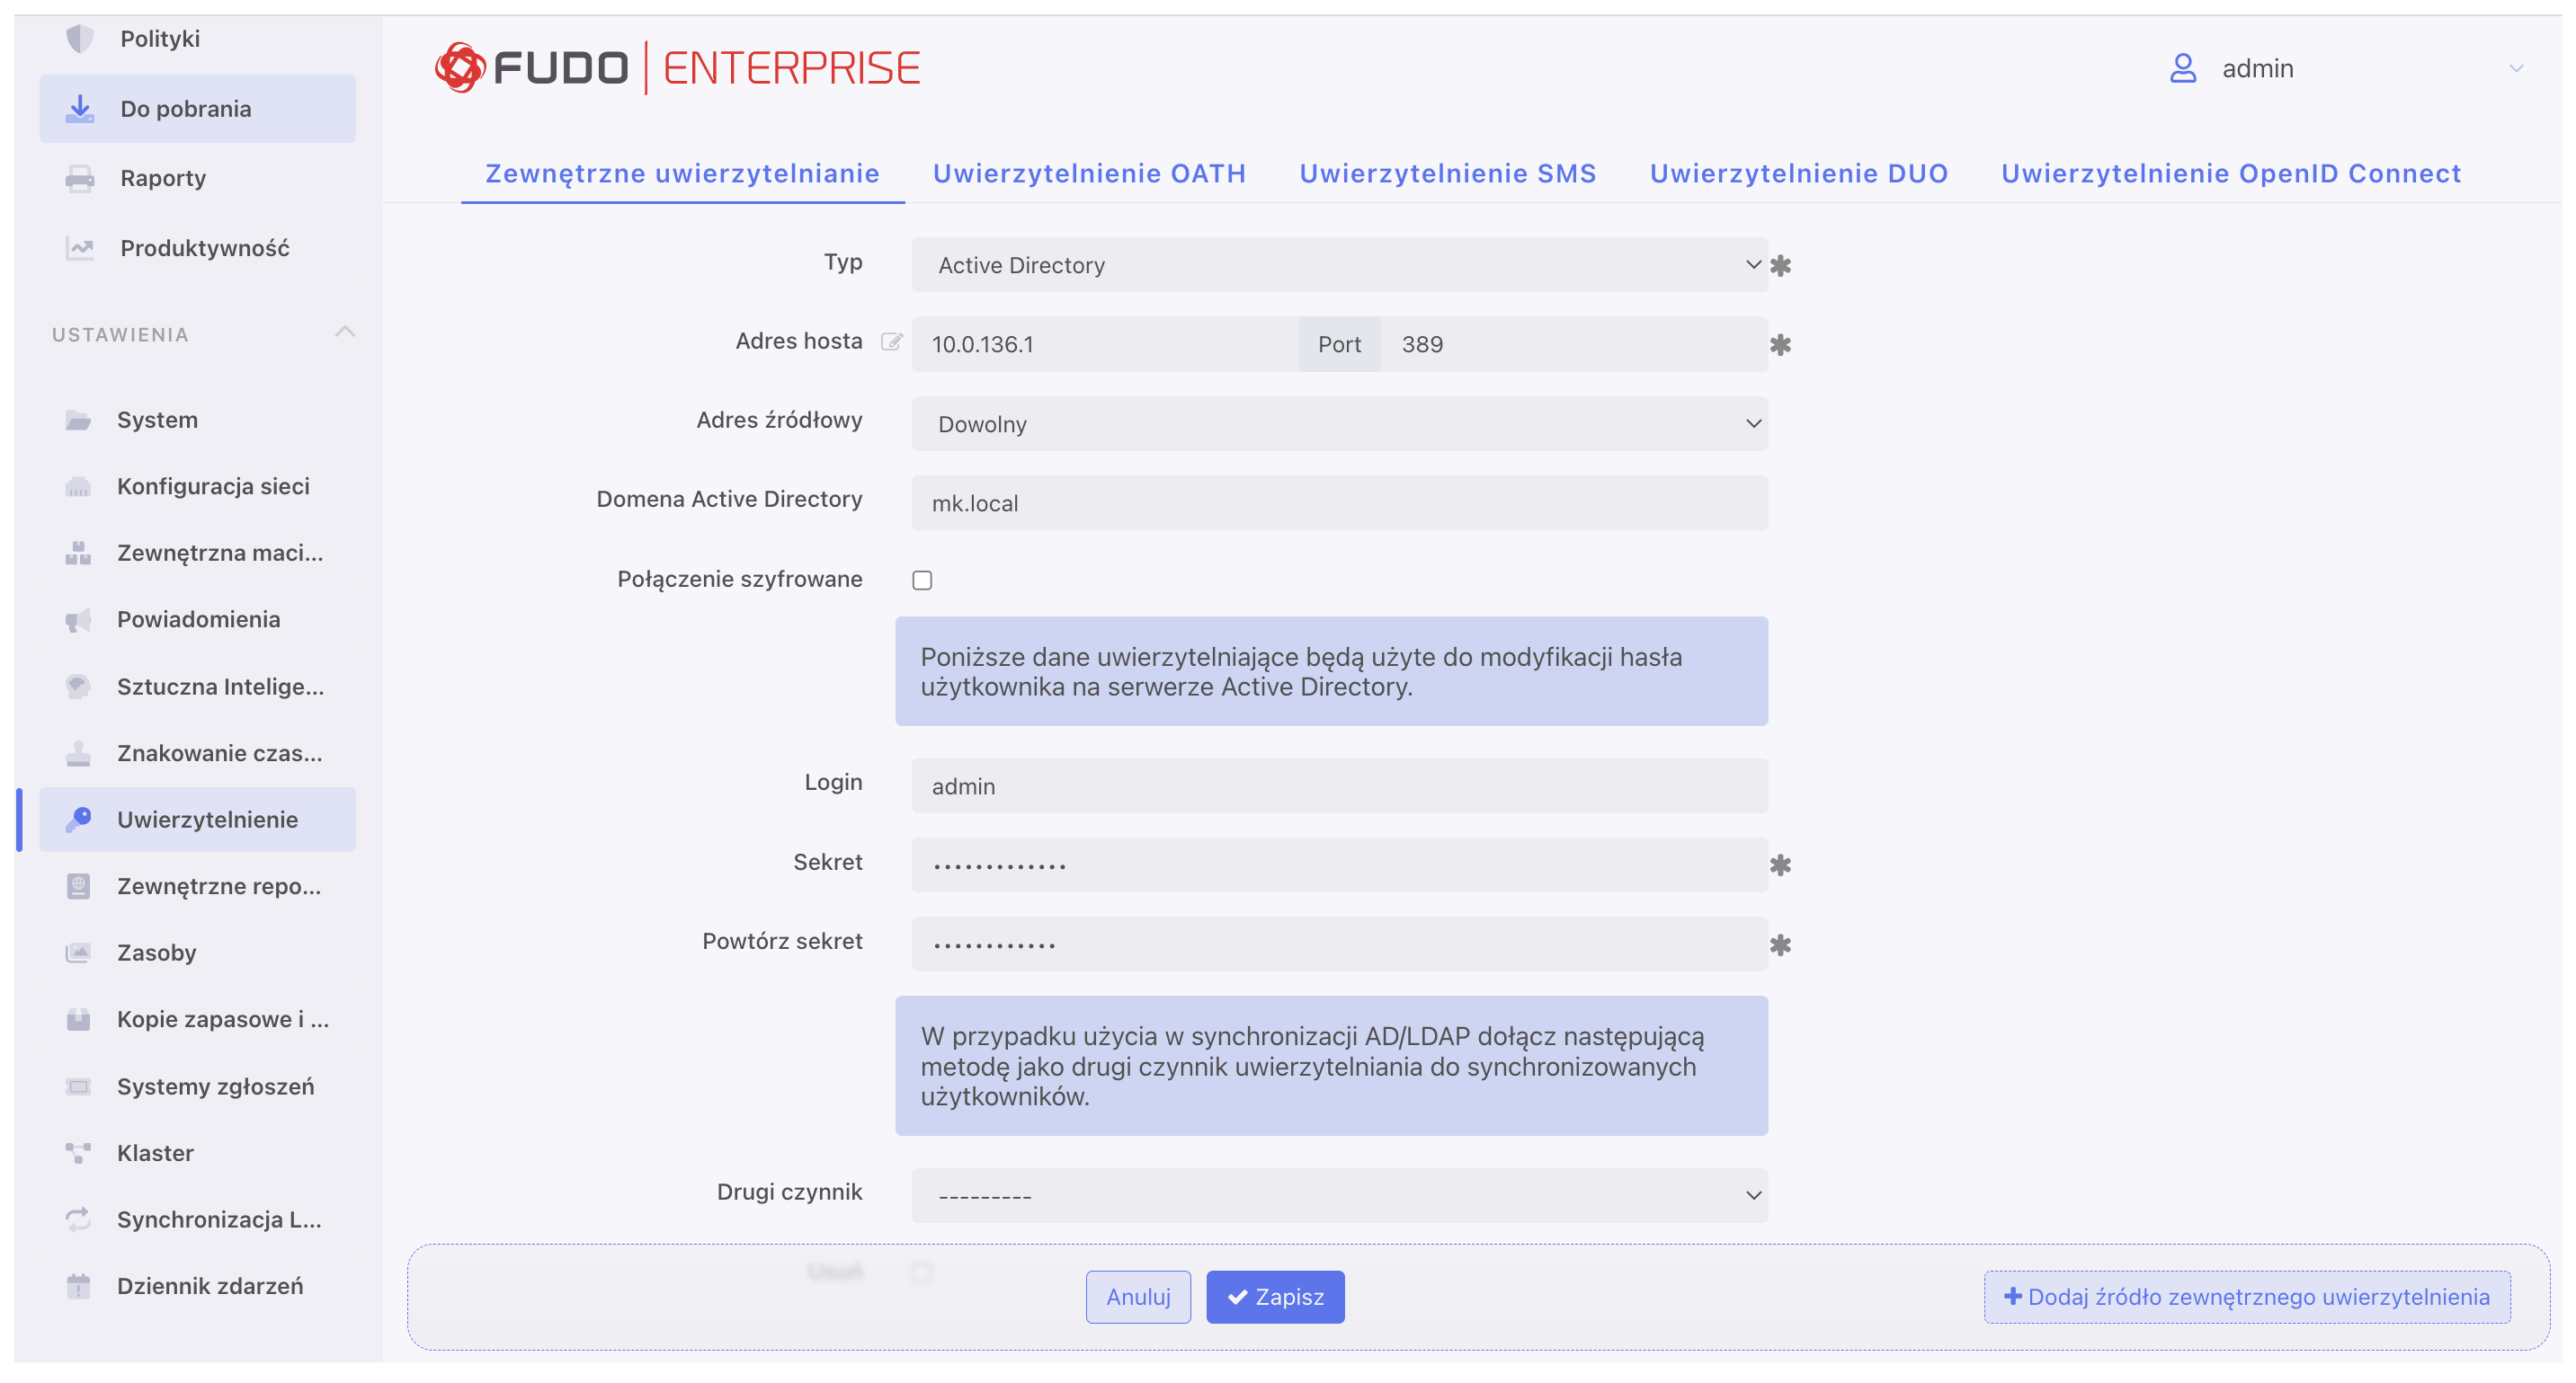Click the Zewnętrzne repozytoria icon

[78, 886]
